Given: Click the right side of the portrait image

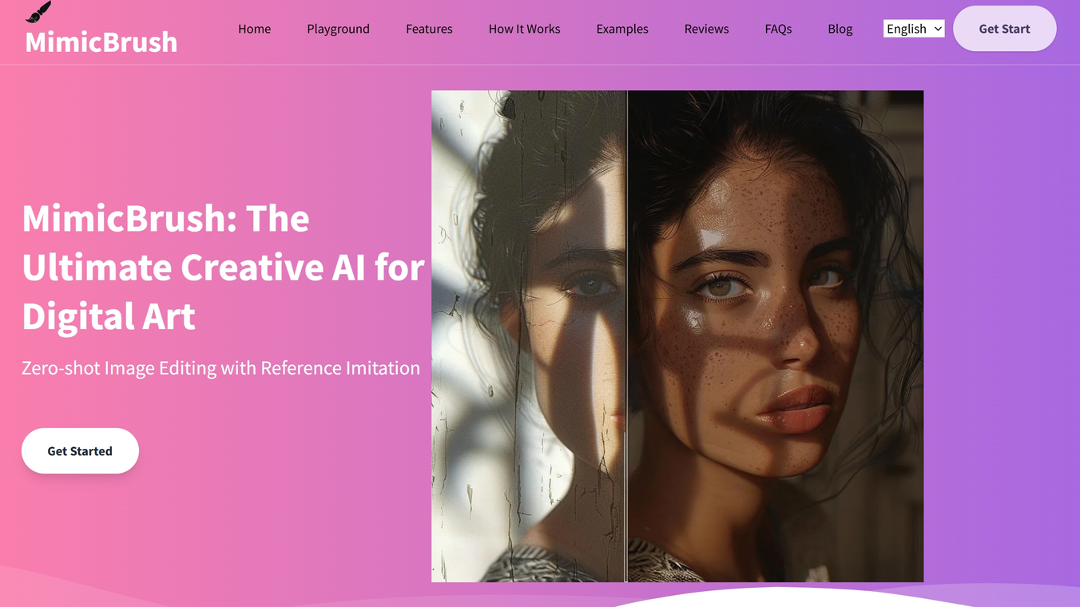Looking at the screenshot, I should point(776,335).
